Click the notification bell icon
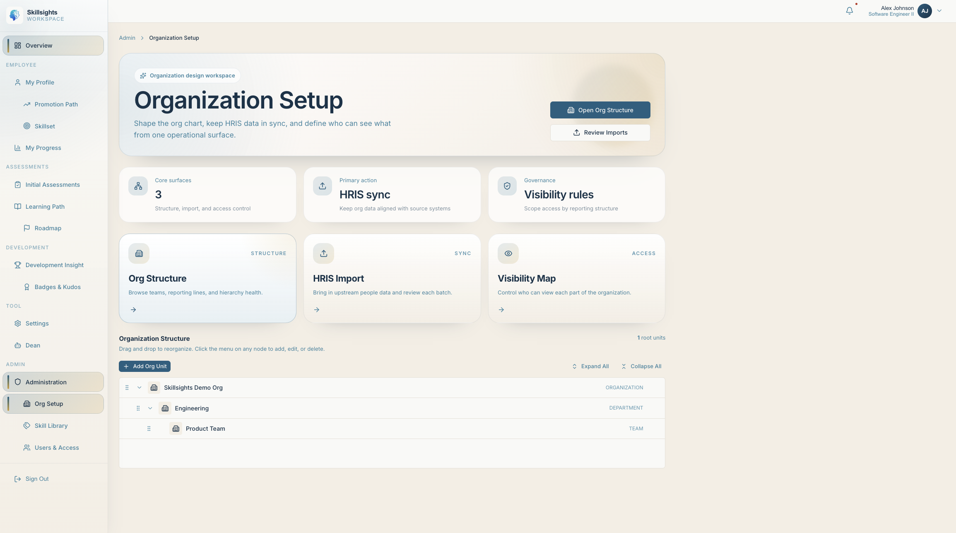The width and height of the screenshot is (956, 533). tap(849, 11)
